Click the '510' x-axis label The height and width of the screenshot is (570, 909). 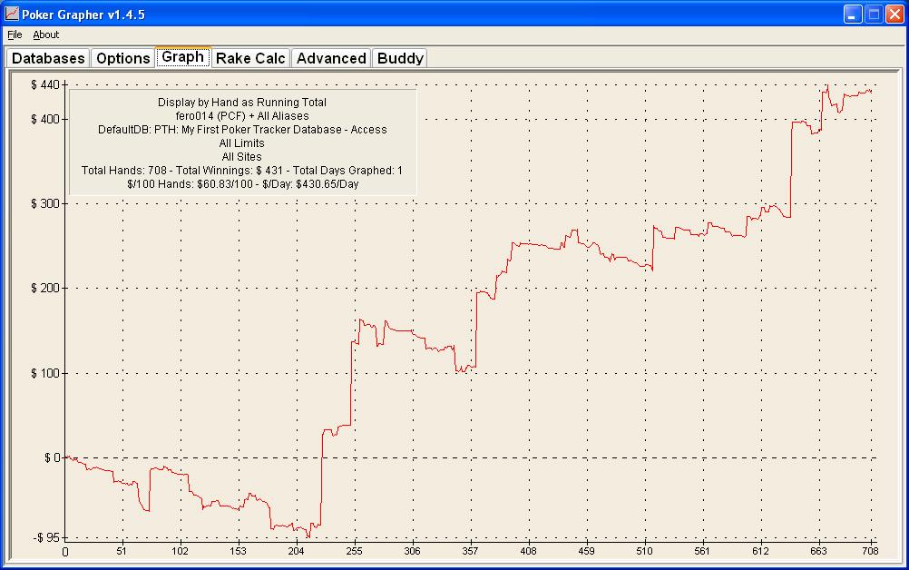click(x=644, y=551)
